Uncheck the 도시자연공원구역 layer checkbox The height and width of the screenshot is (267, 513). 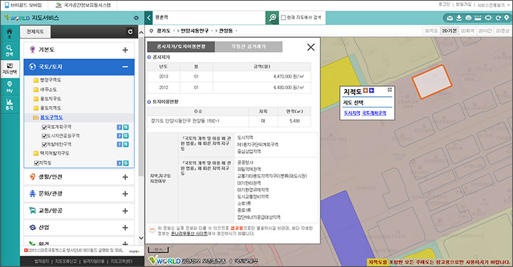click(x=44, y=135)
